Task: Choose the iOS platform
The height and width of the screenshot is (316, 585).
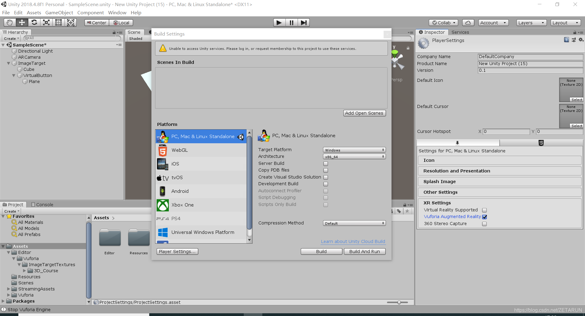Action: (x=201, y=164)
